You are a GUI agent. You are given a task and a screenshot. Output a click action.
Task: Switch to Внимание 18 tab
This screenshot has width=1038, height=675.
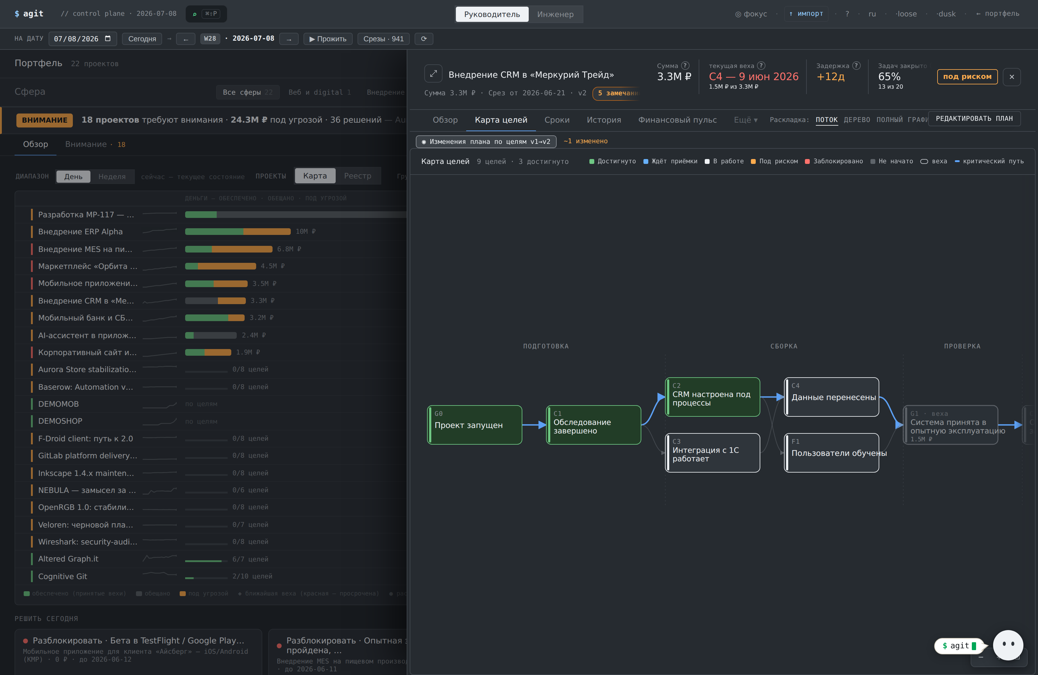[95, 144]
